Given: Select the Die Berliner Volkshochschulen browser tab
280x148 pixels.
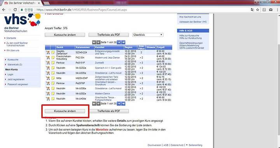Looking at the screenshot, I should point(22,3).
